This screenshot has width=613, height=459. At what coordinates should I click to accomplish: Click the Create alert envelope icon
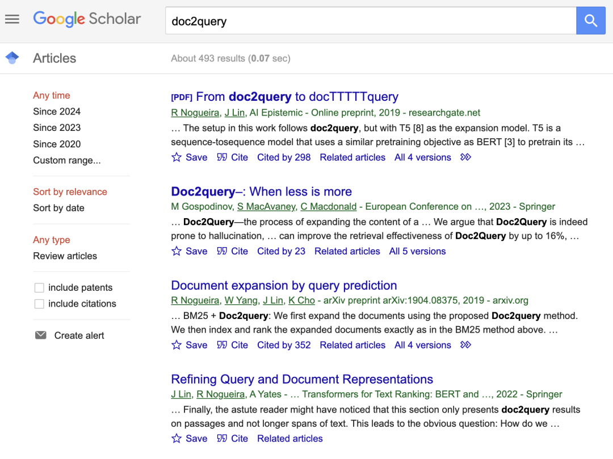(x=40, y=335)
